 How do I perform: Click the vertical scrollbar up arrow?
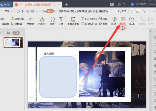(151, 31)
